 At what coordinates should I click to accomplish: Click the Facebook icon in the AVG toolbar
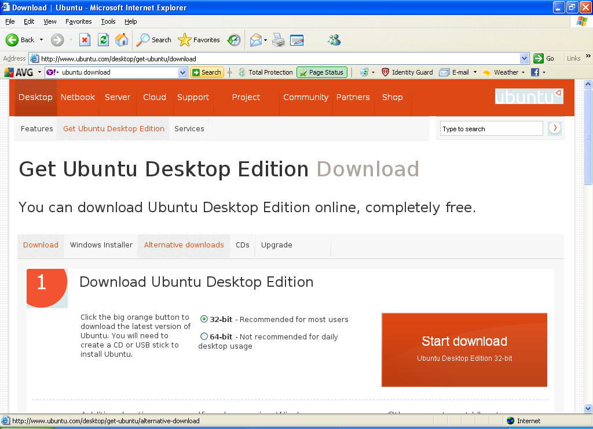(x=535, y=72)
